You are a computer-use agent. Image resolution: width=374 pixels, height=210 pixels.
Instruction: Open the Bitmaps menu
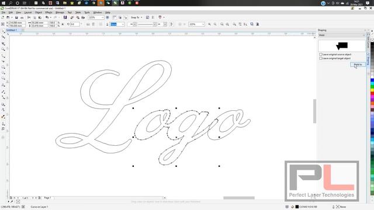pos(60,12)
